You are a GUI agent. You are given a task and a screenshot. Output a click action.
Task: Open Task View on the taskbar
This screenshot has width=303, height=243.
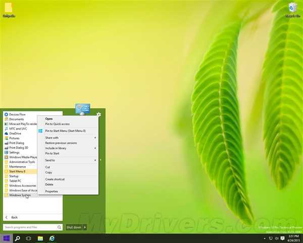pyautogui.click(x=28, y=238)
